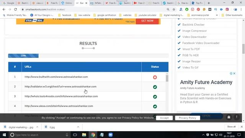Open Zoom app from taskbar
This screenshot has width=245, height=138.
111,135
